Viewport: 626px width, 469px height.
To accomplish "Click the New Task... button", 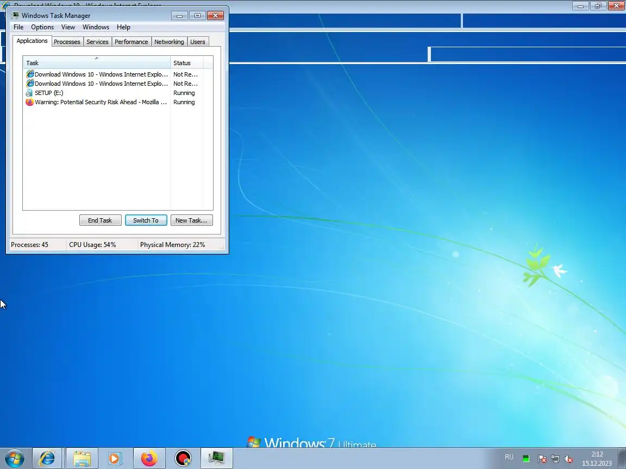I will click(x=192, y=220).
